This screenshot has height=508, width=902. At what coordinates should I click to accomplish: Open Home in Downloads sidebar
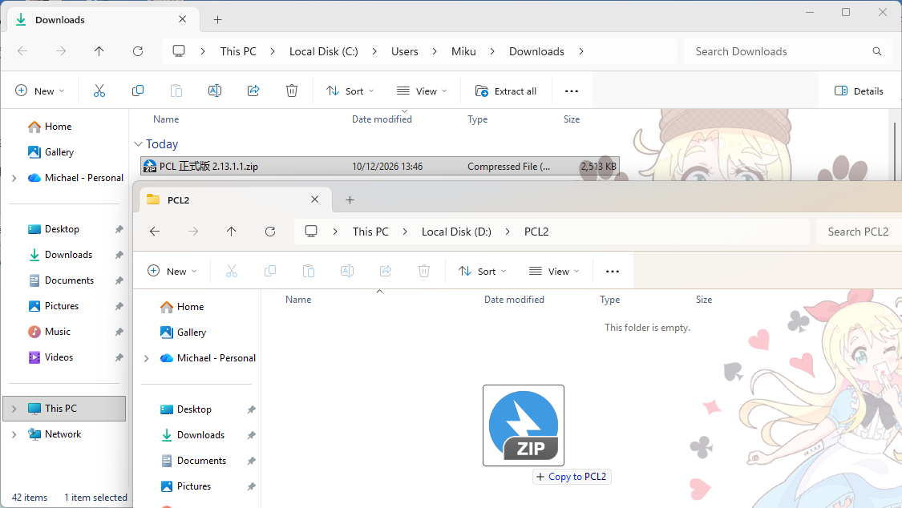click(50, 127)
